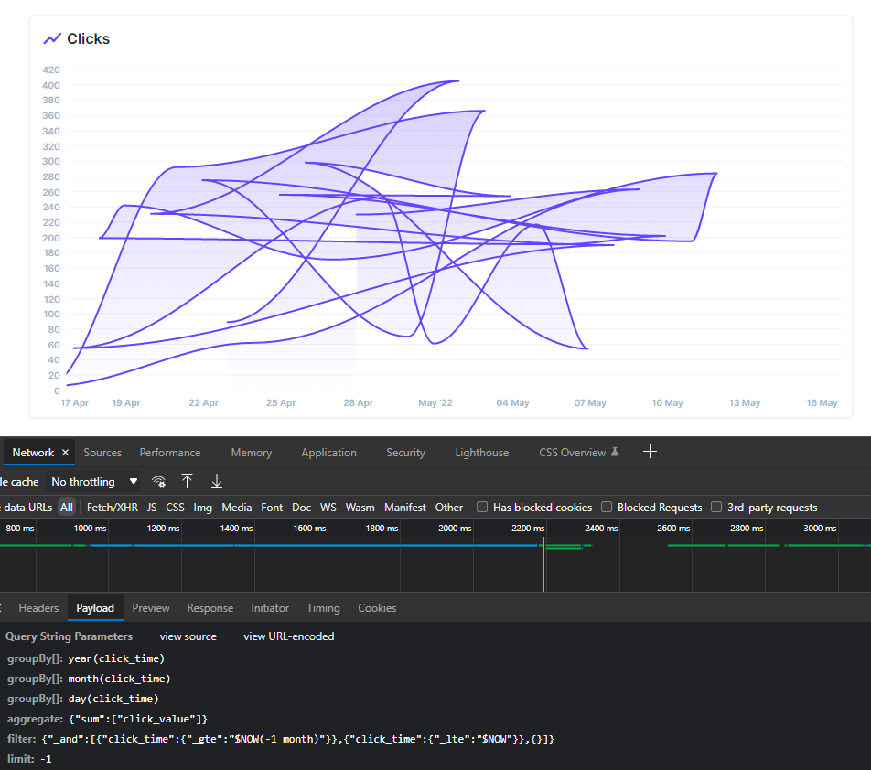Click the May '22 x-axis label
This screenshot has height=770, width=871.
click(x=435, y=402)
